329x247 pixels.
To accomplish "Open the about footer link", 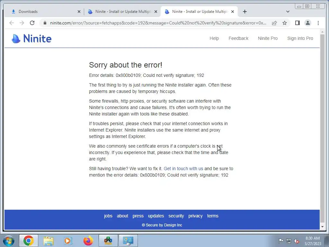I will pos(122,216).
